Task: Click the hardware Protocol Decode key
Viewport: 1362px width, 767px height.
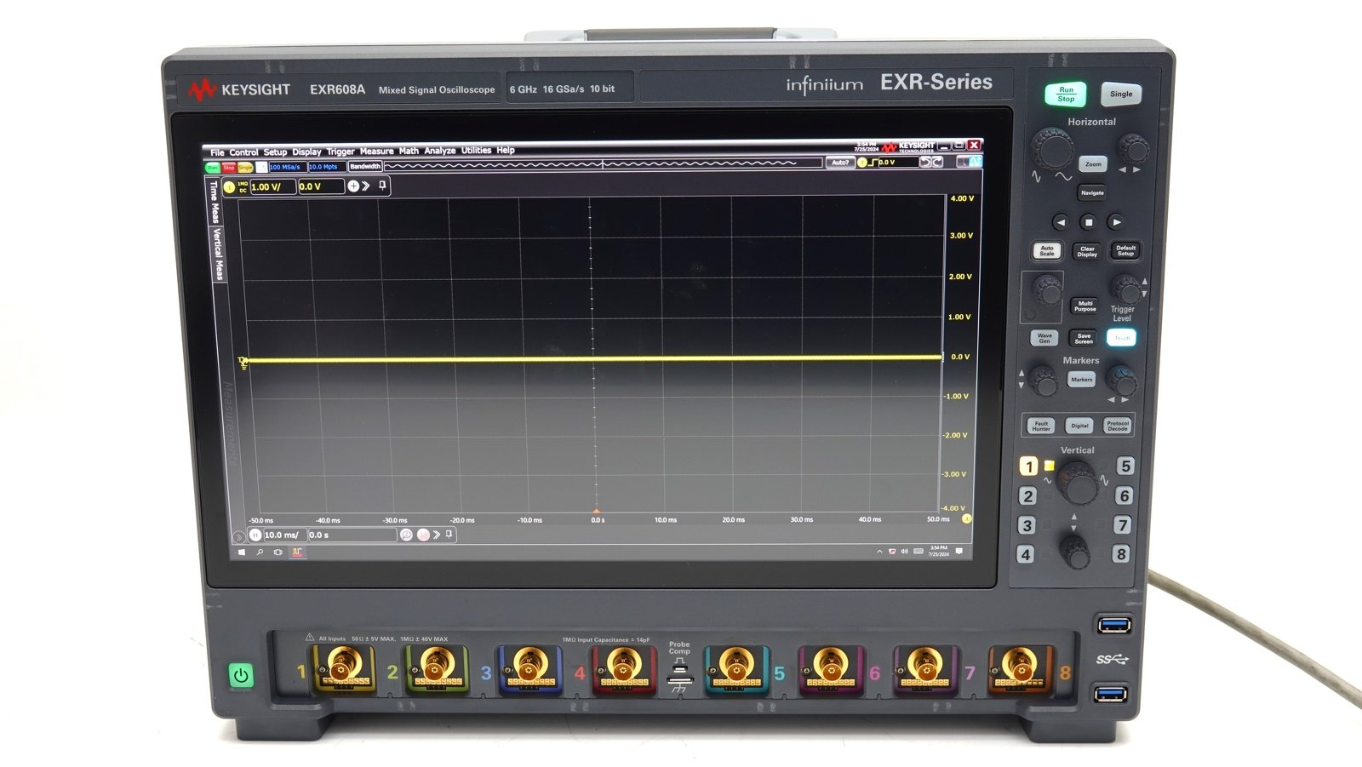Action: tap(1118, 426)
